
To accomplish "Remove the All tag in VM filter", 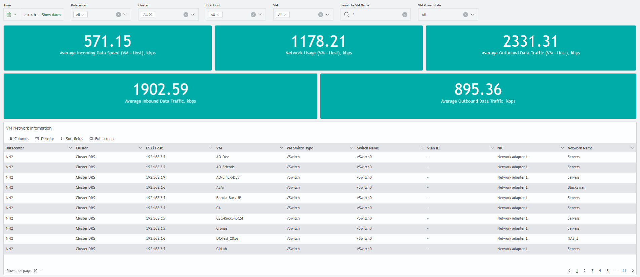I will point(285,14).
